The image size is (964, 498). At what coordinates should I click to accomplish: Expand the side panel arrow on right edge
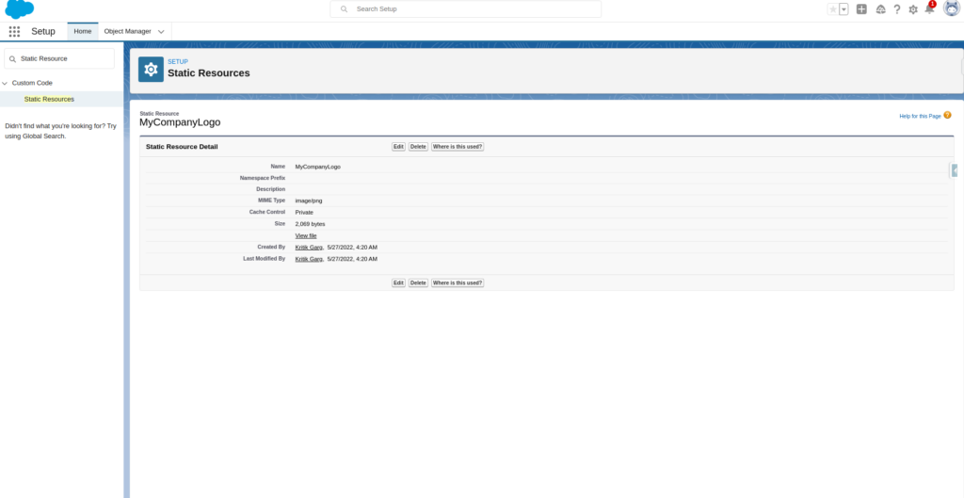click(x=956, y=170)
